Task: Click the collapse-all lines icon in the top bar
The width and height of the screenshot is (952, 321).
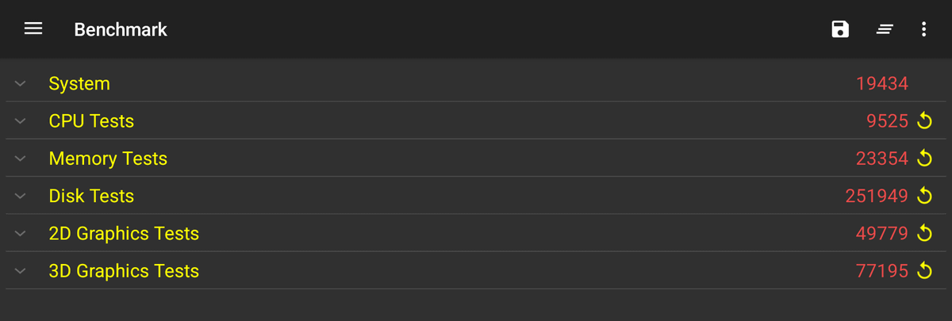Action: [x=885, y=29]
